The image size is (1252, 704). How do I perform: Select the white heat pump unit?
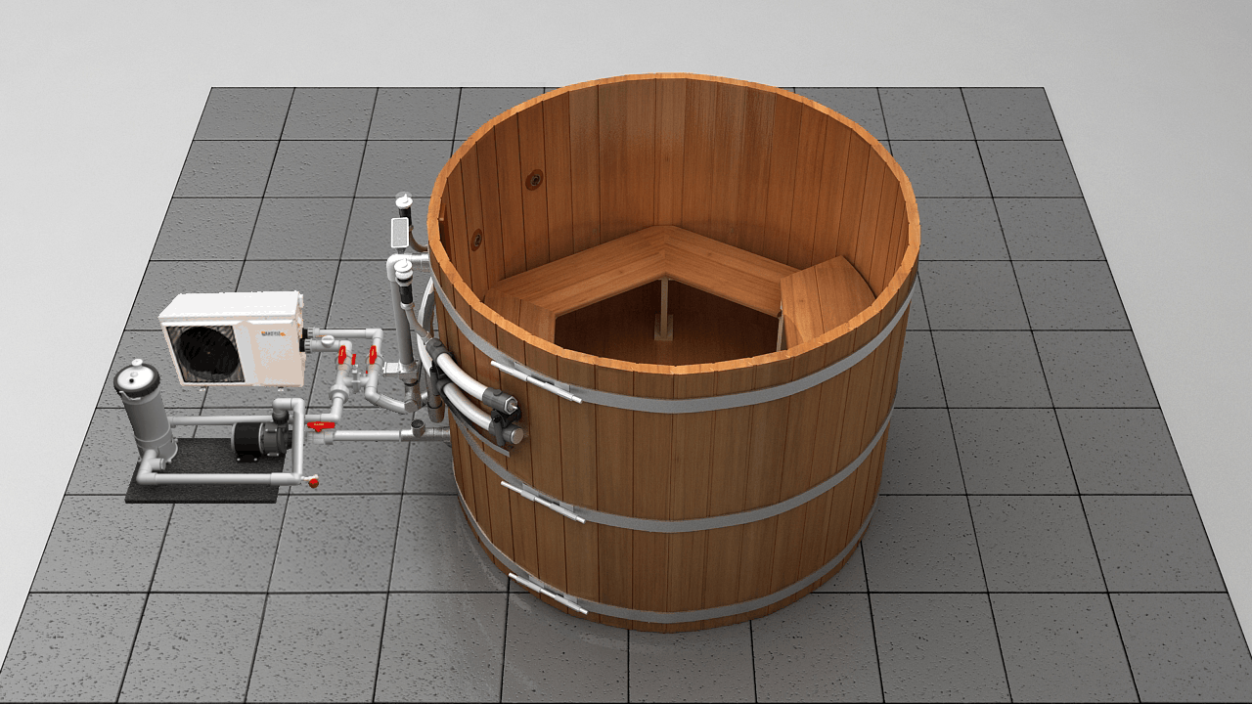click(x=233, y=338)
